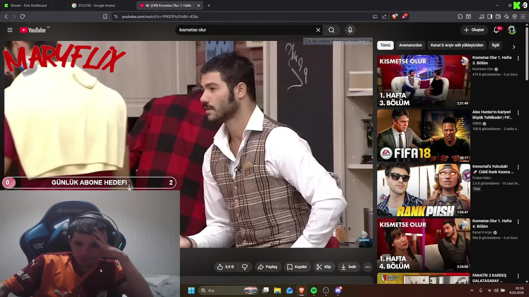Open the Oluştur create menu

coord(474,30)
